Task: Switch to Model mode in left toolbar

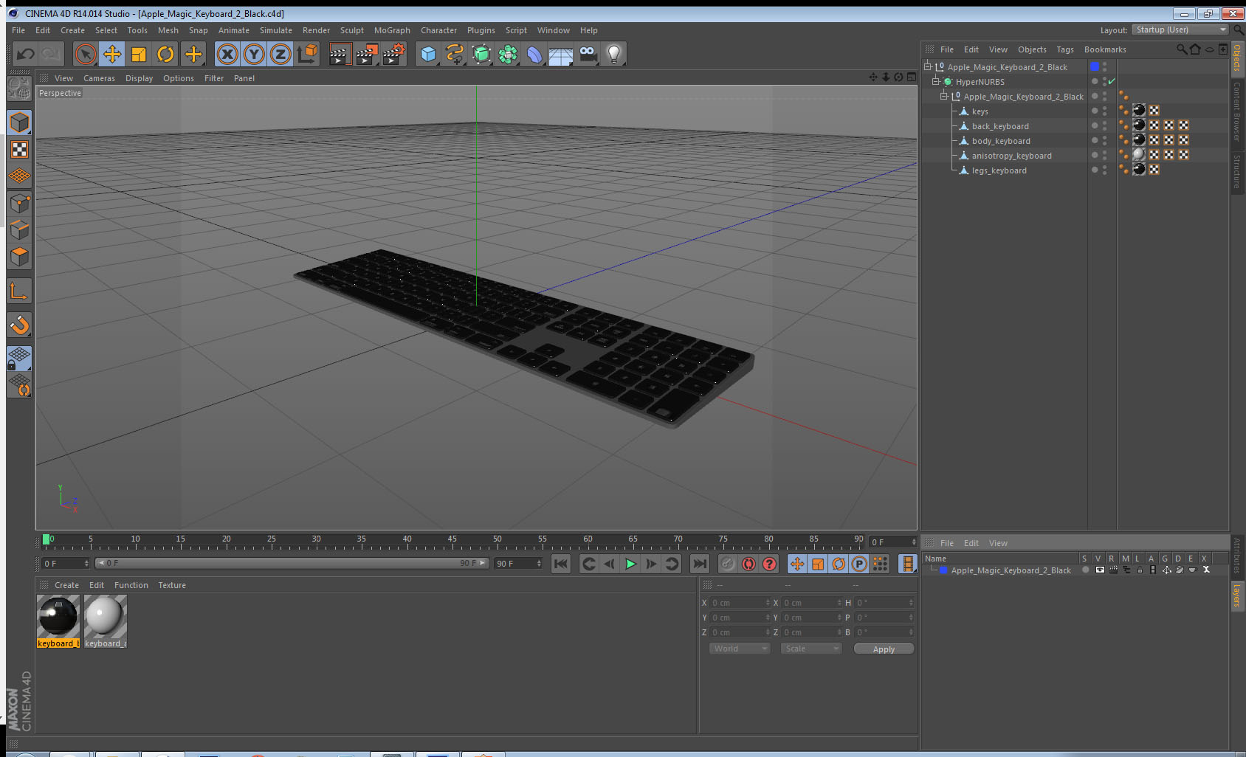Action: pos(19,122)
